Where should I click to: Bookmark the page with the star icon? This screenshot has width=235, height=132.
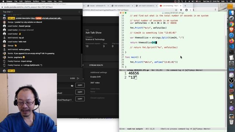(176, 10)
